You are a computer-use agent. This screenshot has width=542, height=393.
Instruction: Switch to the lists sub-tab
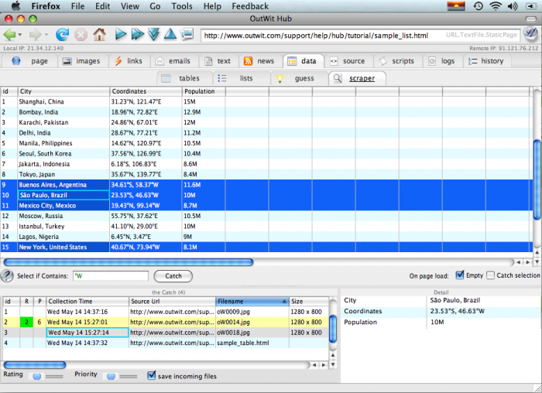coord(241,78)
